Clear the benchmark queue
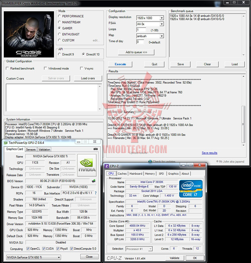The height and width of the screenshot is (263, 251). click(x=207, y=64)
